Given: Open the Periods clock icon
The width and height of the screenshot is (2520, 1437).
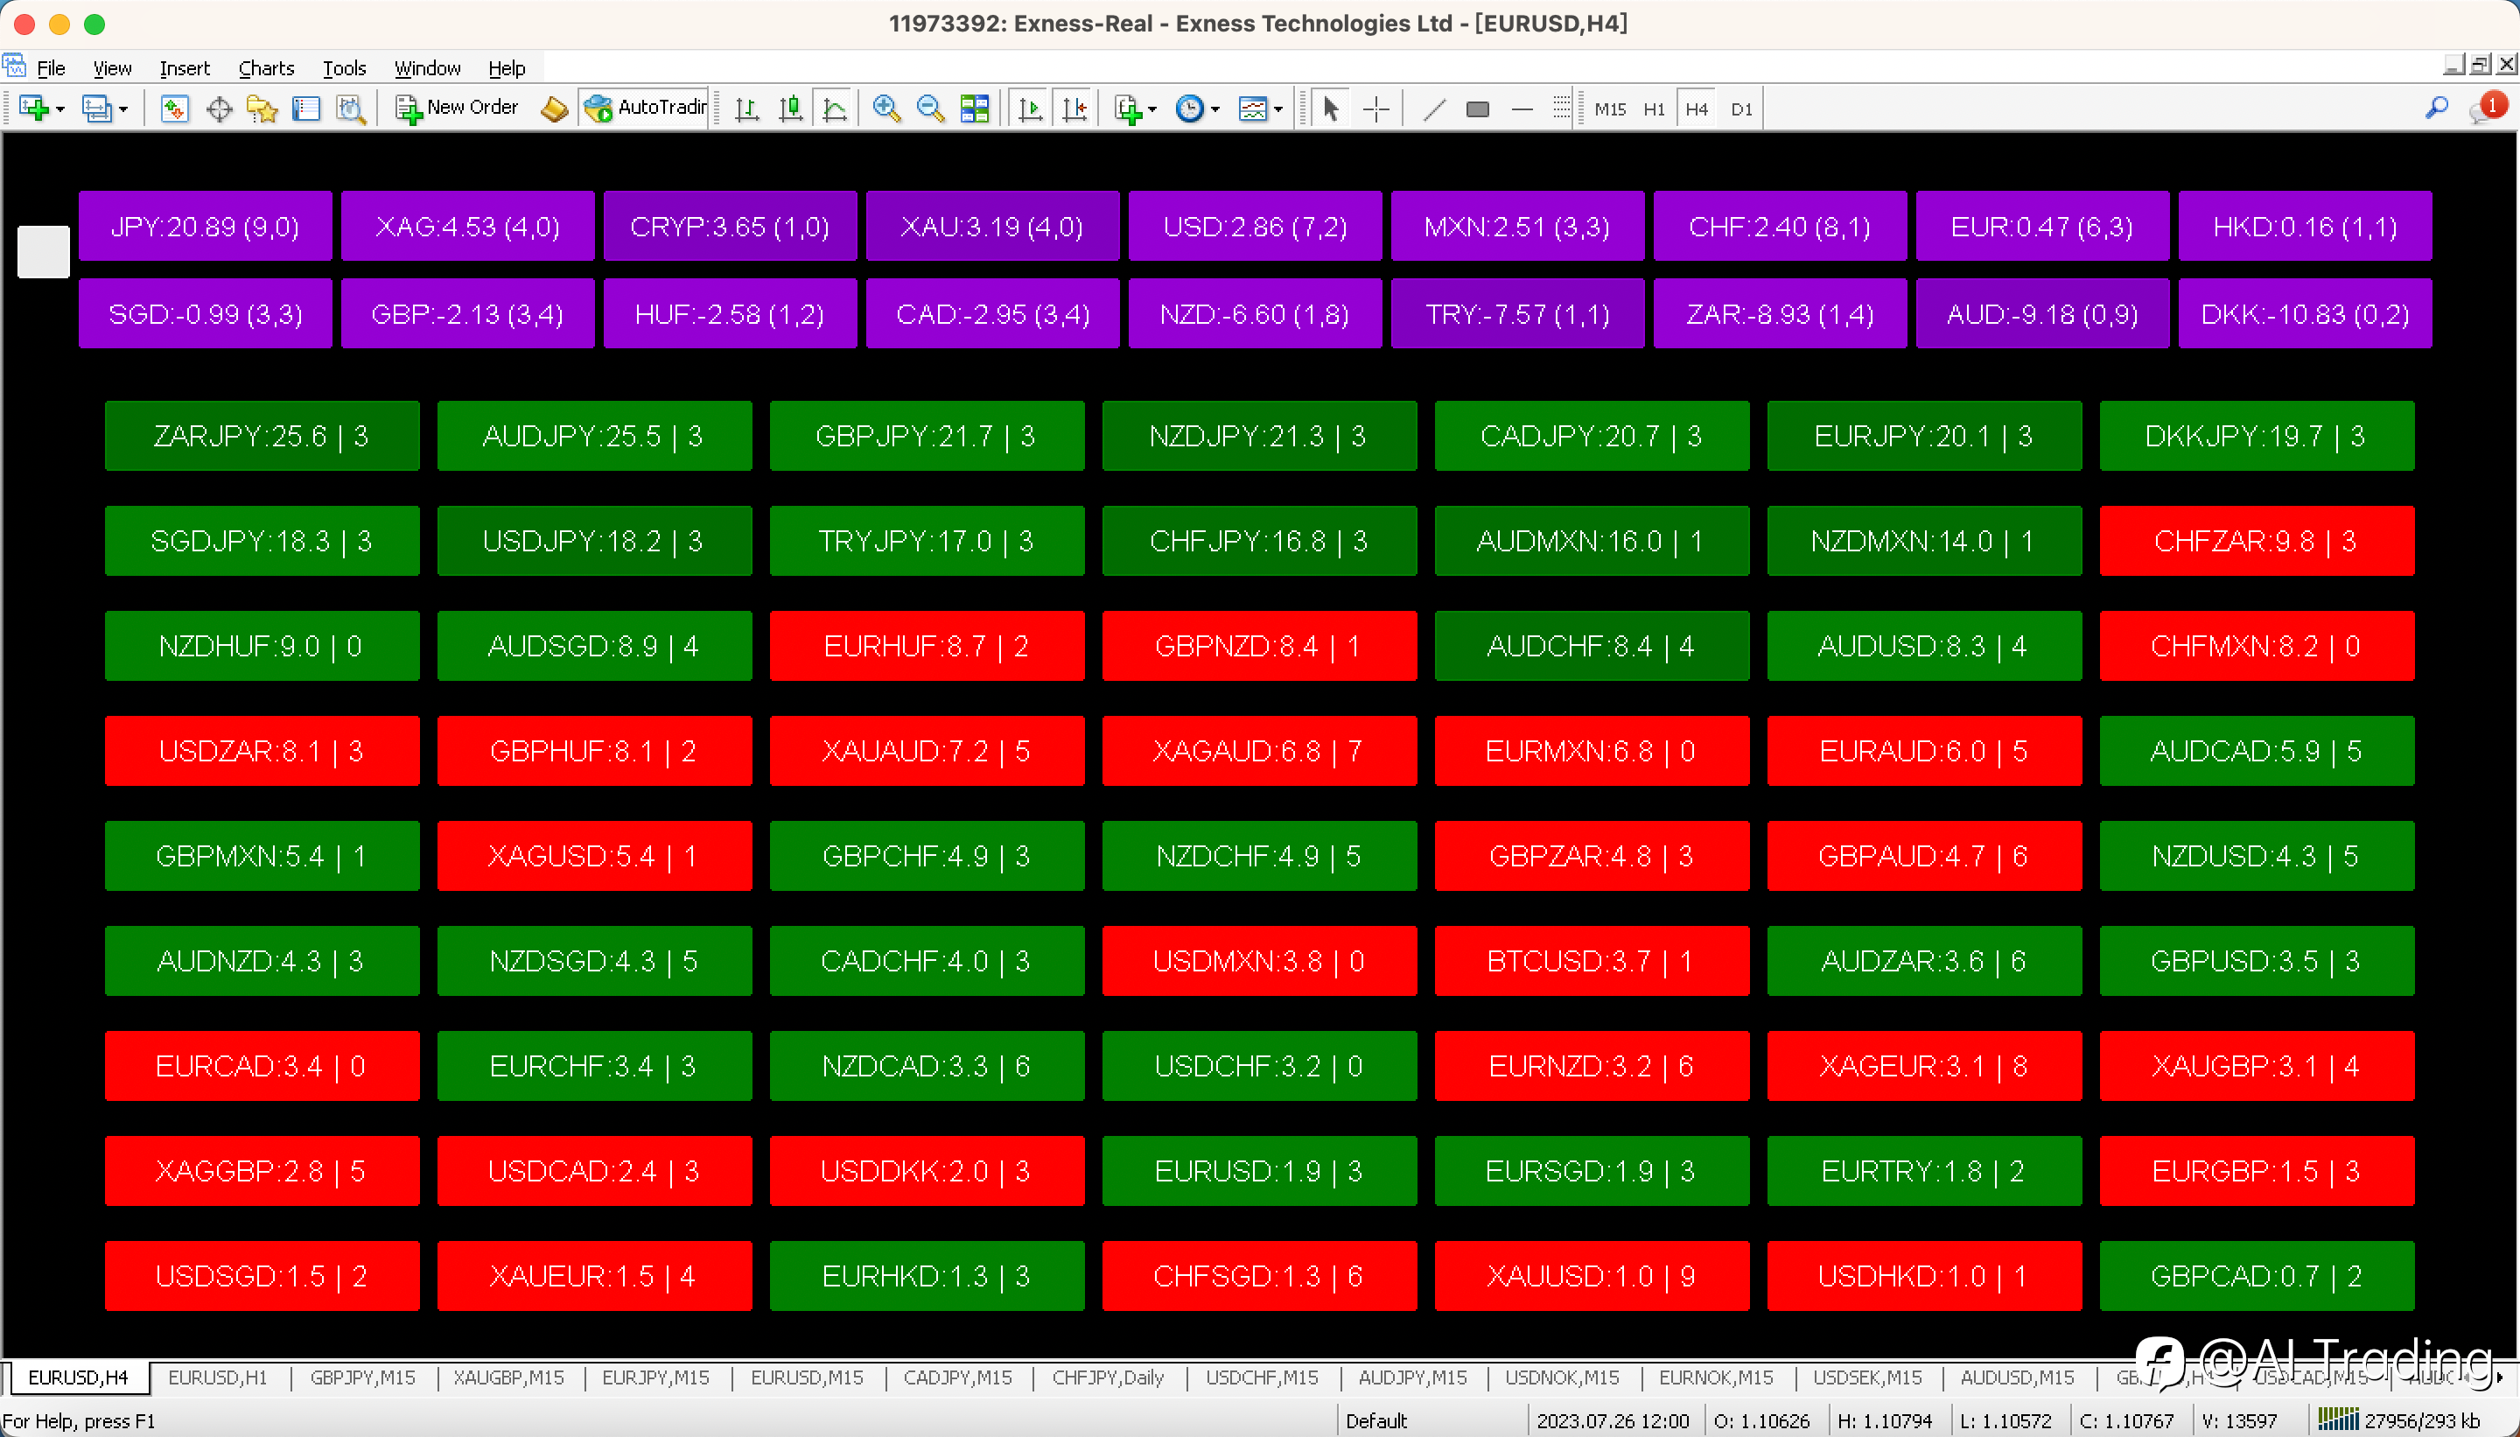Looking at the screenshot, I should tap(1190, 109).
